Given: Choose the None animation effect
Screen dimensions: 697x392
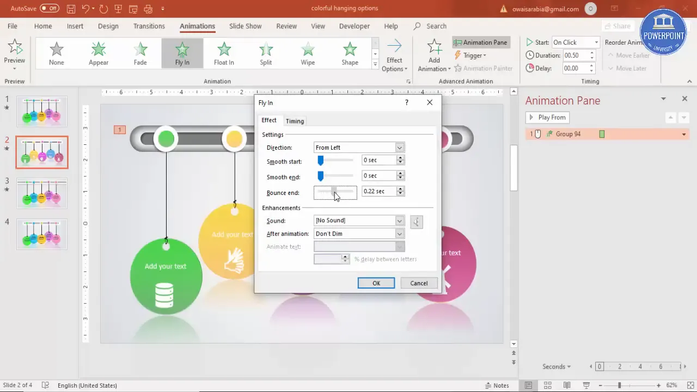Looking at the screenshot, I should point(57,53).
